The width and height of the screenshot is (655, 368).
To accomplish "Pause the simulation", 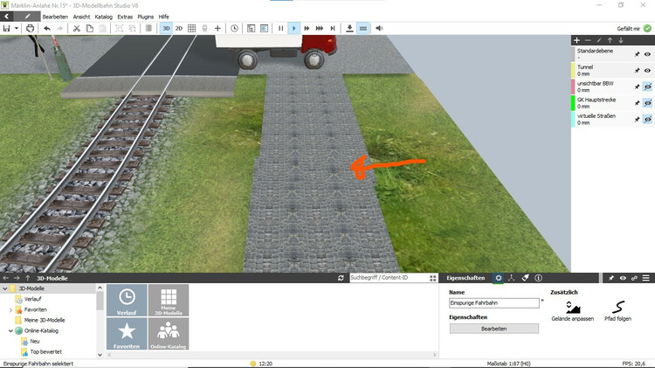I will (x=280, y=28).
